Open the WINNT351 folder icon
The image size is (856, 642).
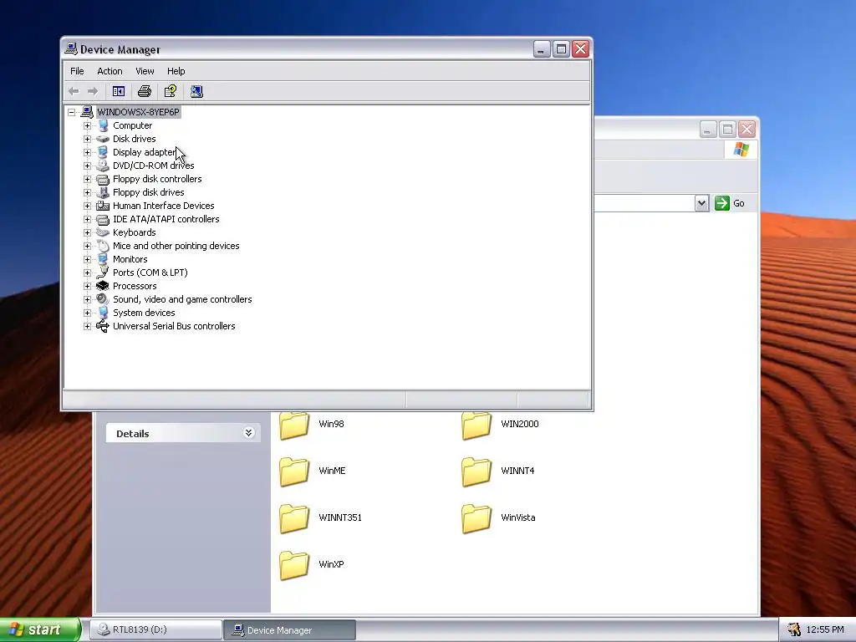[294, 518]
